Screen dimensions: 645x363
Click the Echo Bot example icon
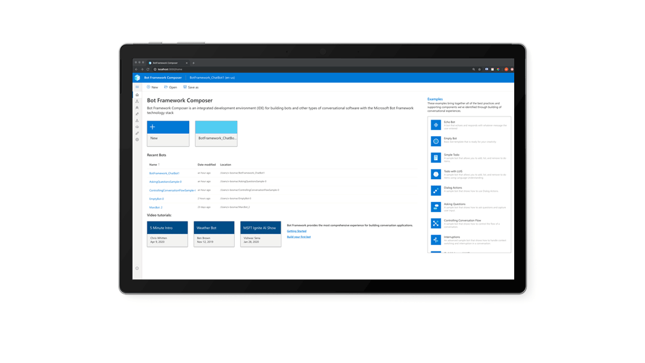[435, 125]
